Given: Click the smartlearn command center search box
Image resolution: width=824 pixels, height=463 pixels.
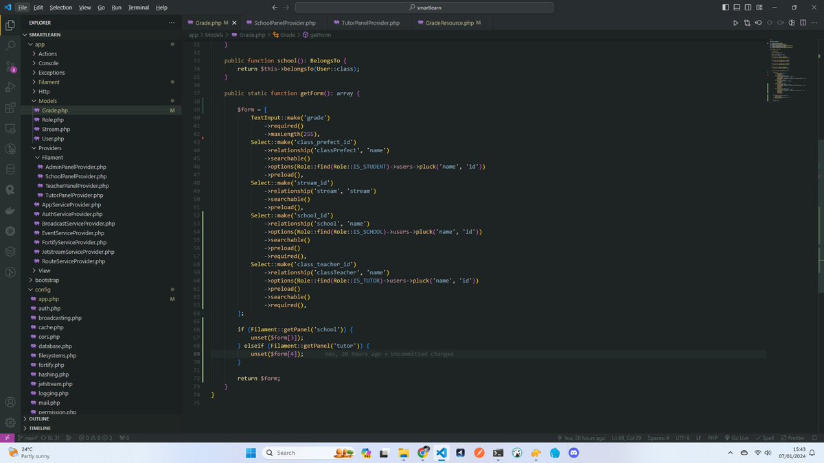Looking at the screenshot, I should click(424, 7).
